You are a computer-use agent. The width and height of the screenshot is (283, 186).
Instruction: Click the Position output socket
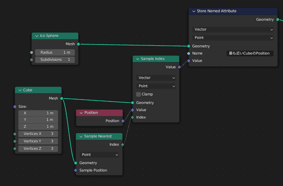point(123,121)
